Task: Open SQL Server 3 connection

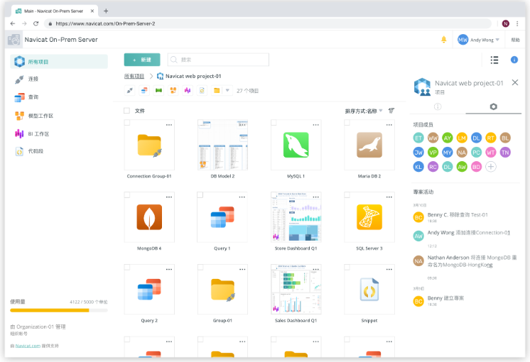Action: point(369,217)
